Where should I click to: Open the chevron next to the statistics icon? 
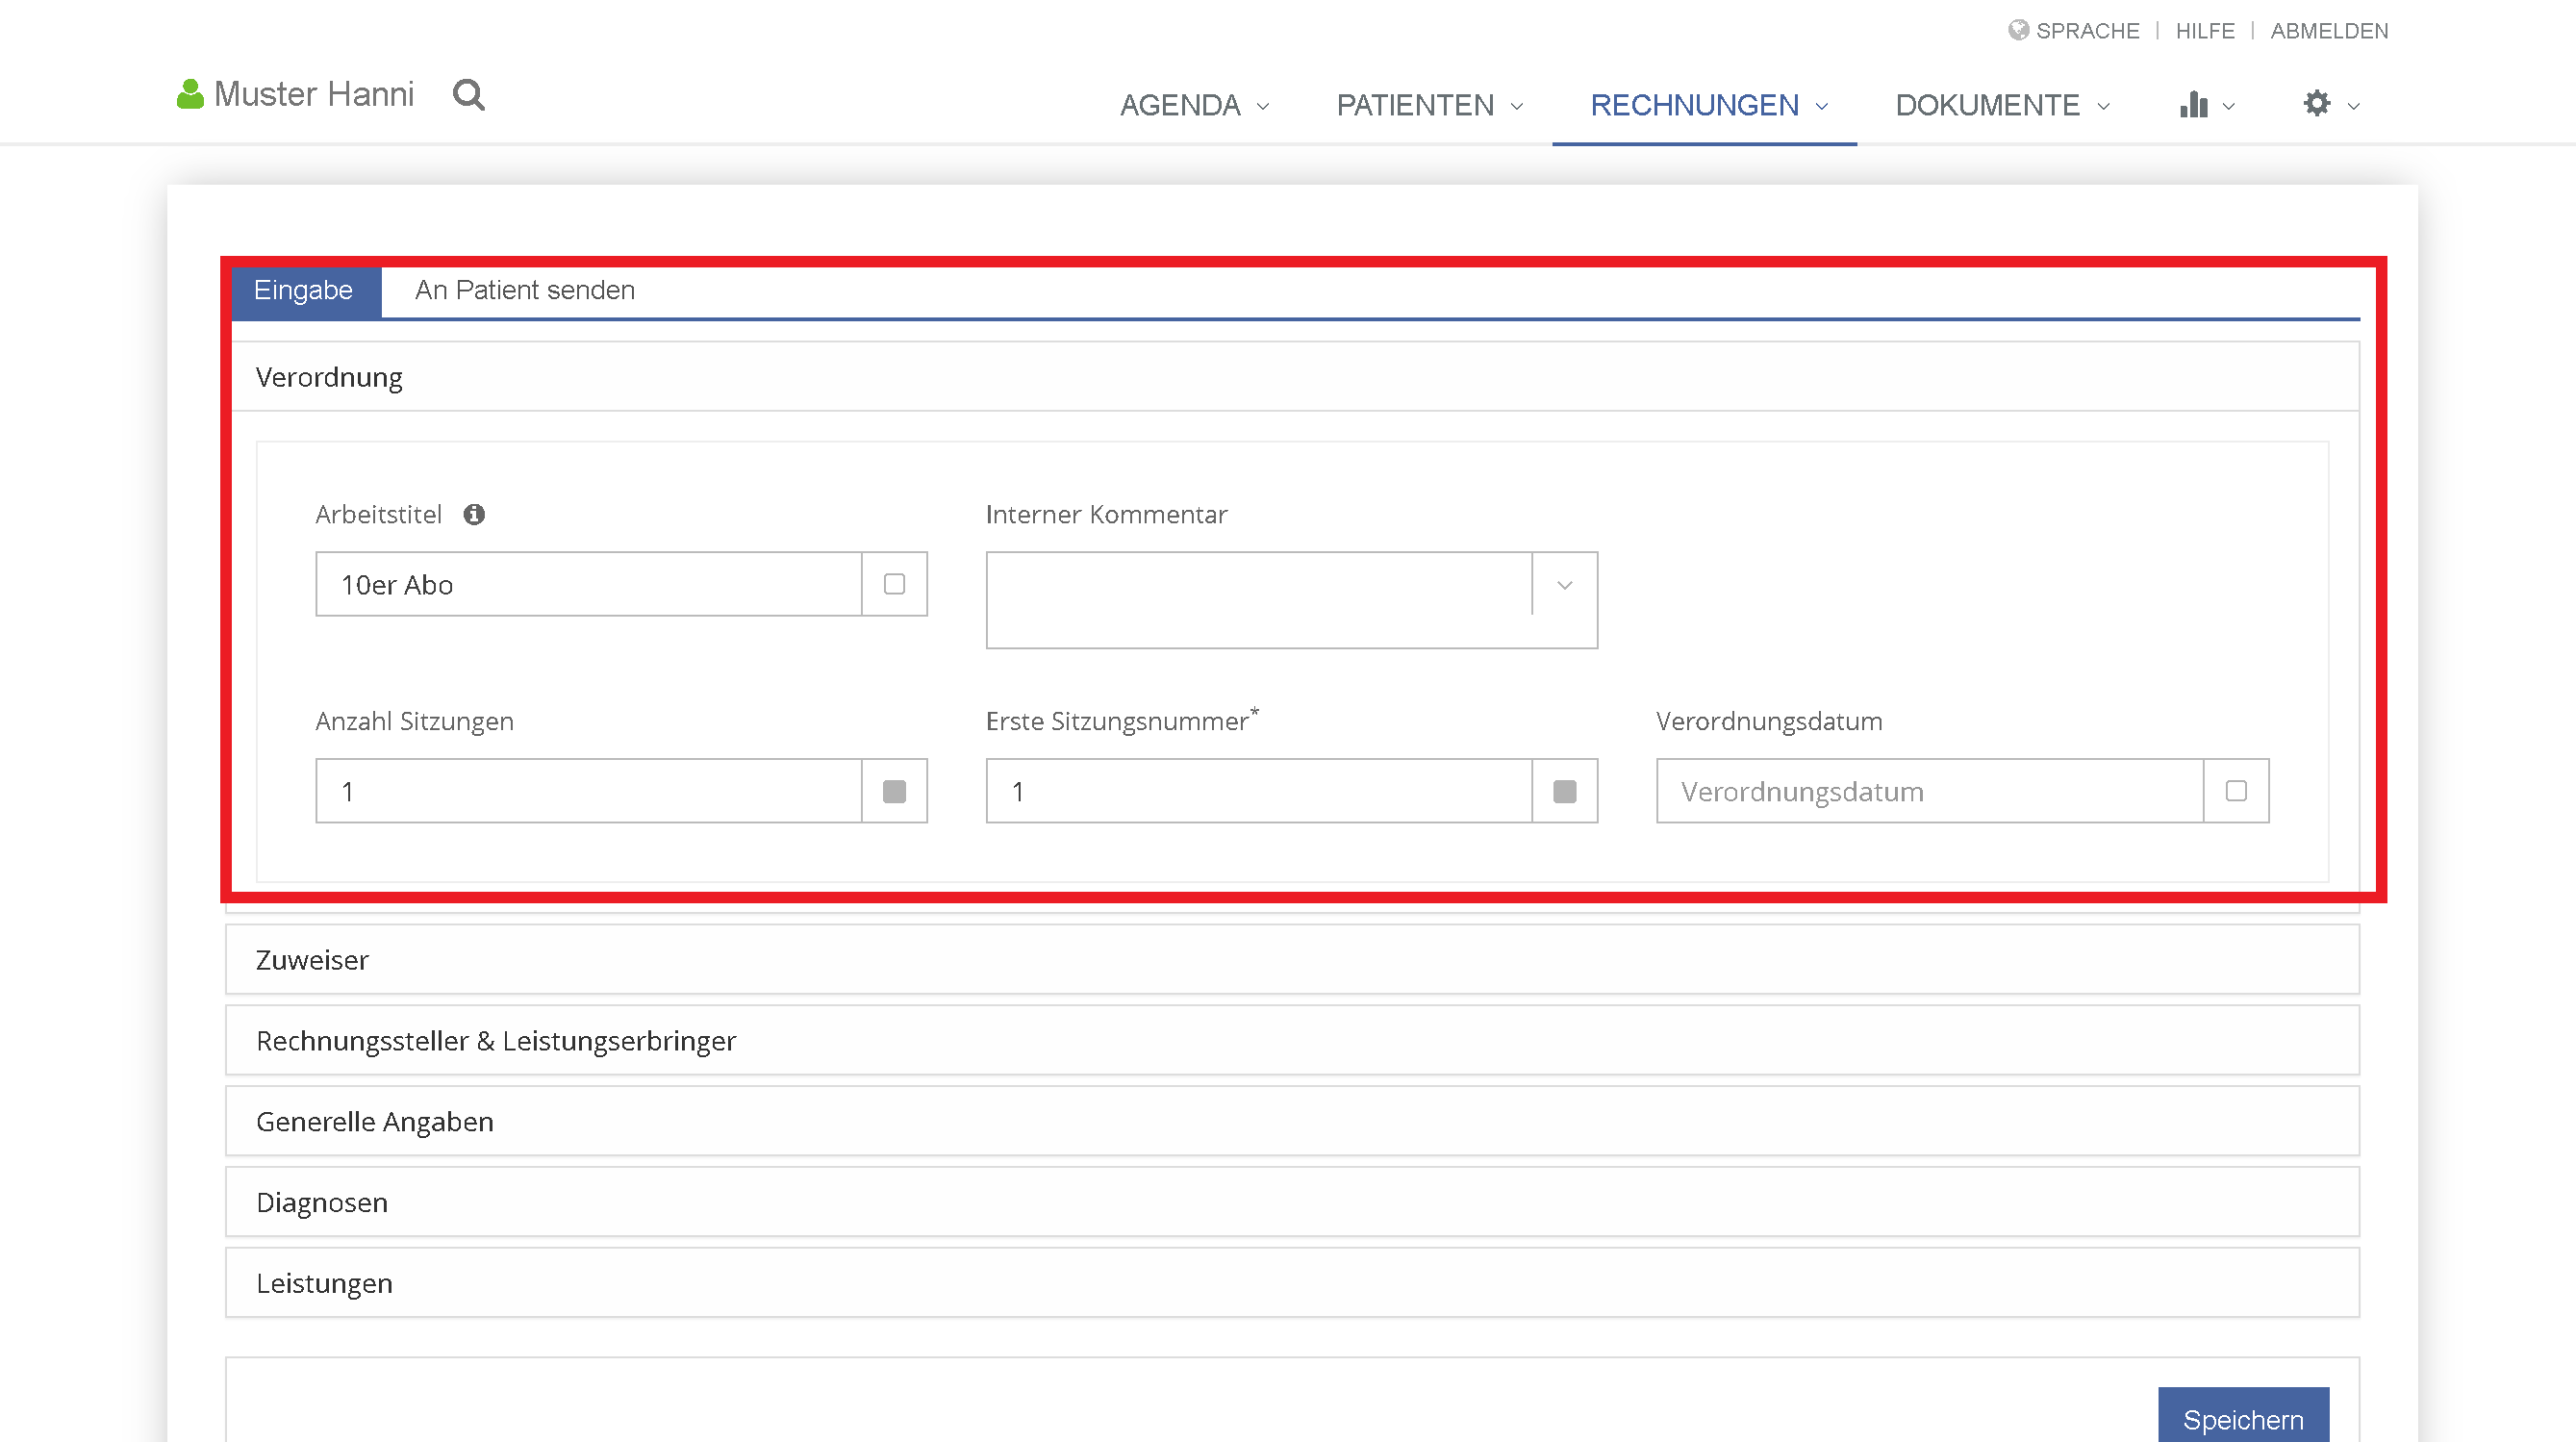[x=2228, y=106]
